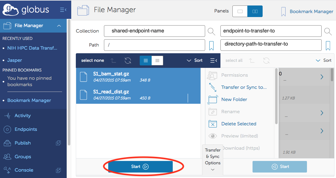Bookmark the left path with bookmark icon

pyautogui.click(x=211, y=46)
